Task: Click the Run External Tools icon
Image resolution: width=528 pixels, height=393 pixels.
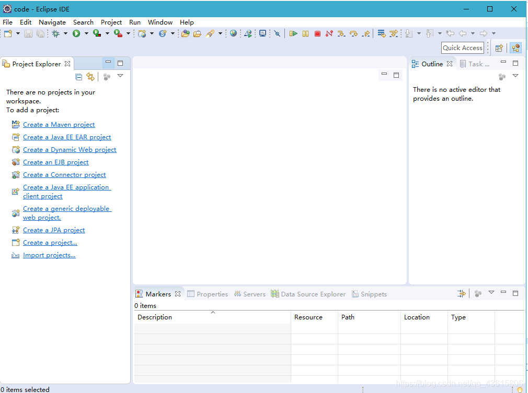Action: click(118, 33)
